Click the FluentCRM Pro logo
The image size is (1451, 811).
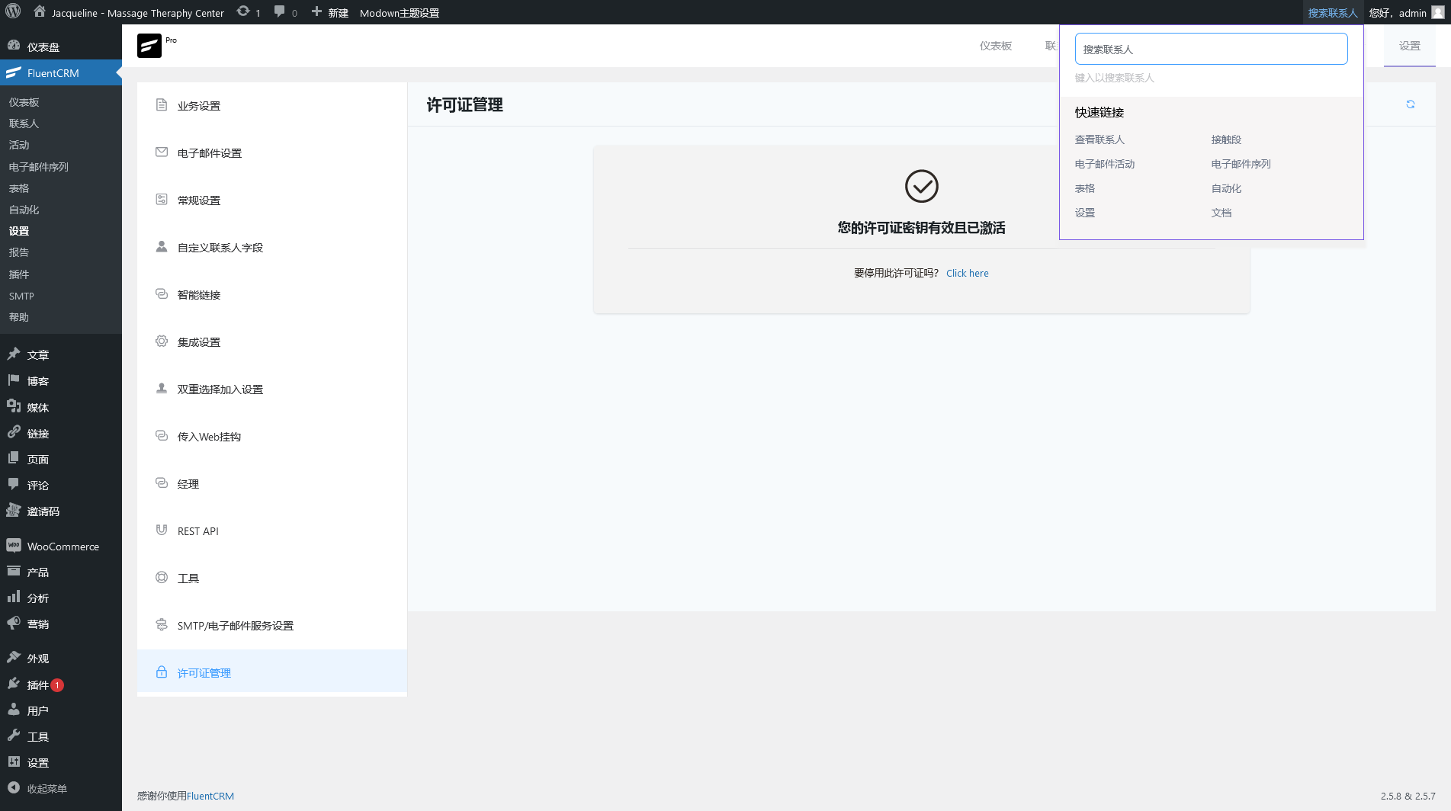tap(149, 46)
